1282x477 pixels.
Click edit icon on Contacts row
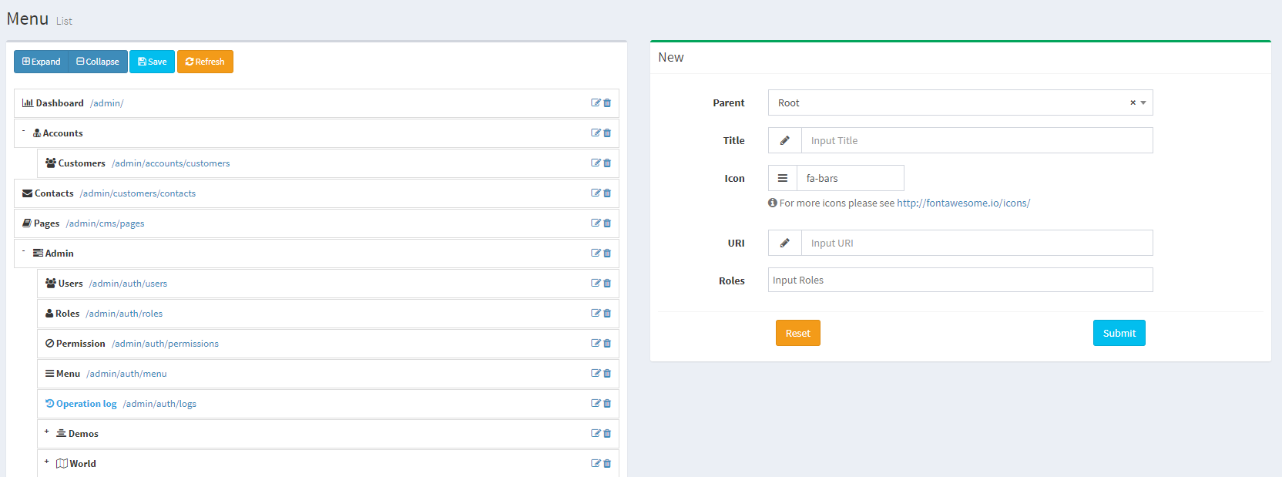tap(596, 193)
